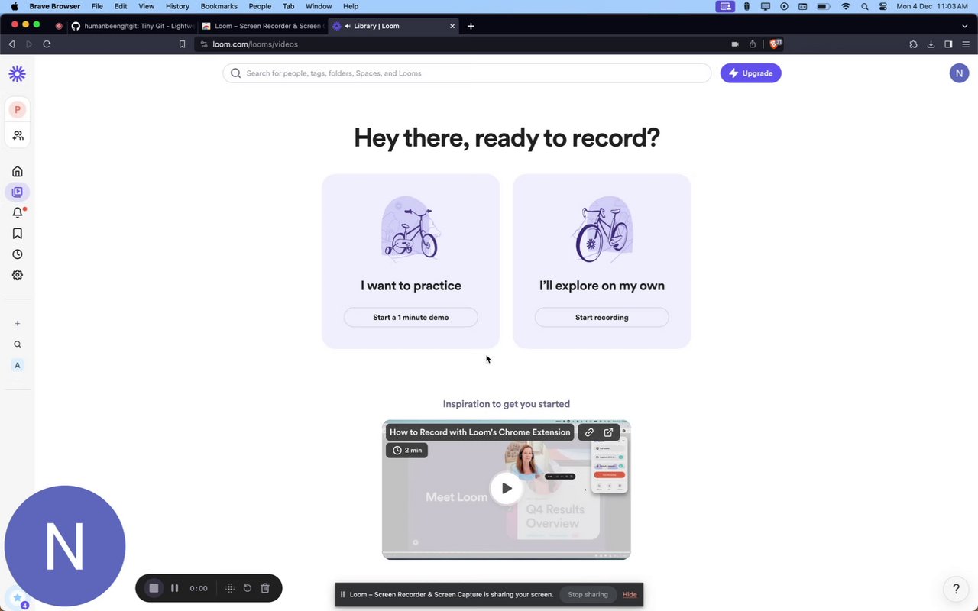Copy link icon on the inspiration video

(589, 432)
